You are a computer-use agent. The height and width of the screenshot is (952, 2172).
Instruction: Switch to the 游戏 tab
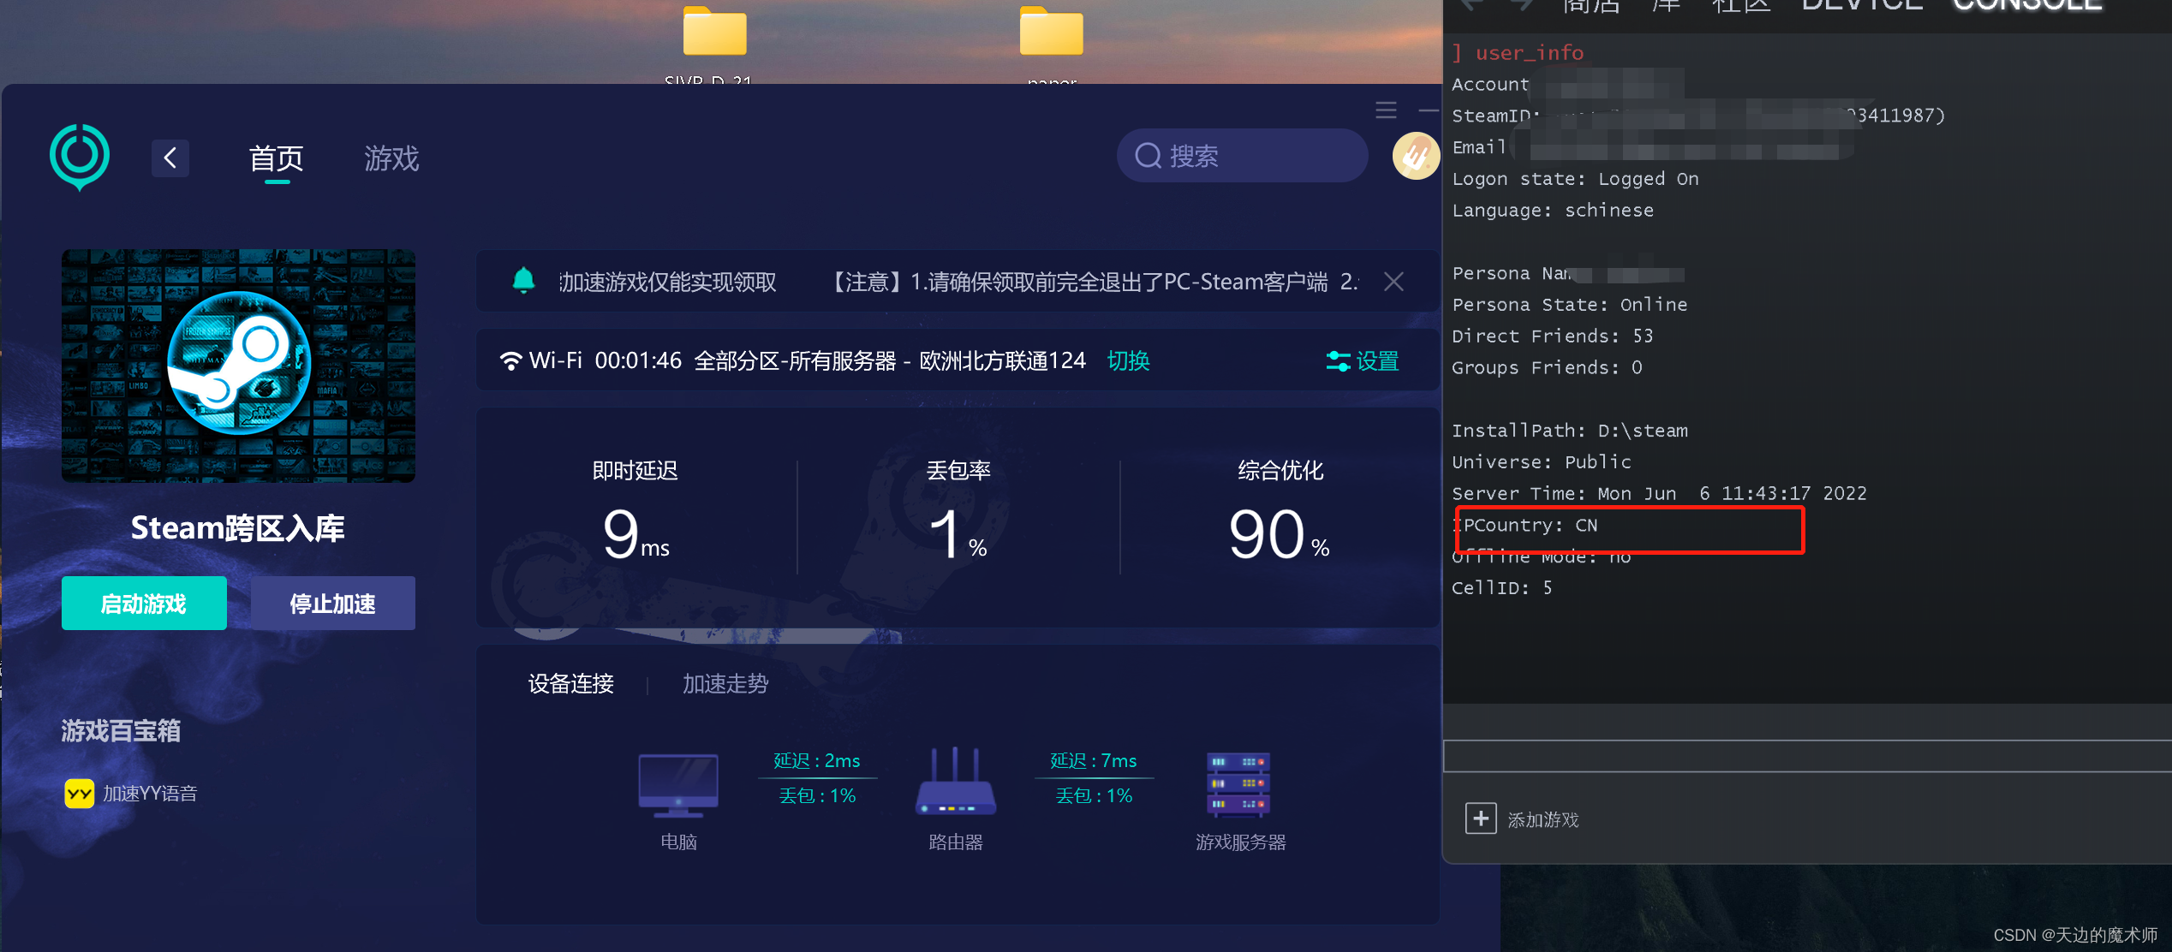[391, 158]
